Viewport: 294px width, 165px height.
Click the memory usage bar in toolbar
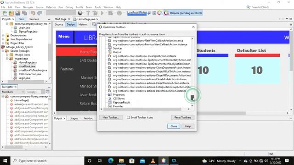137,13
